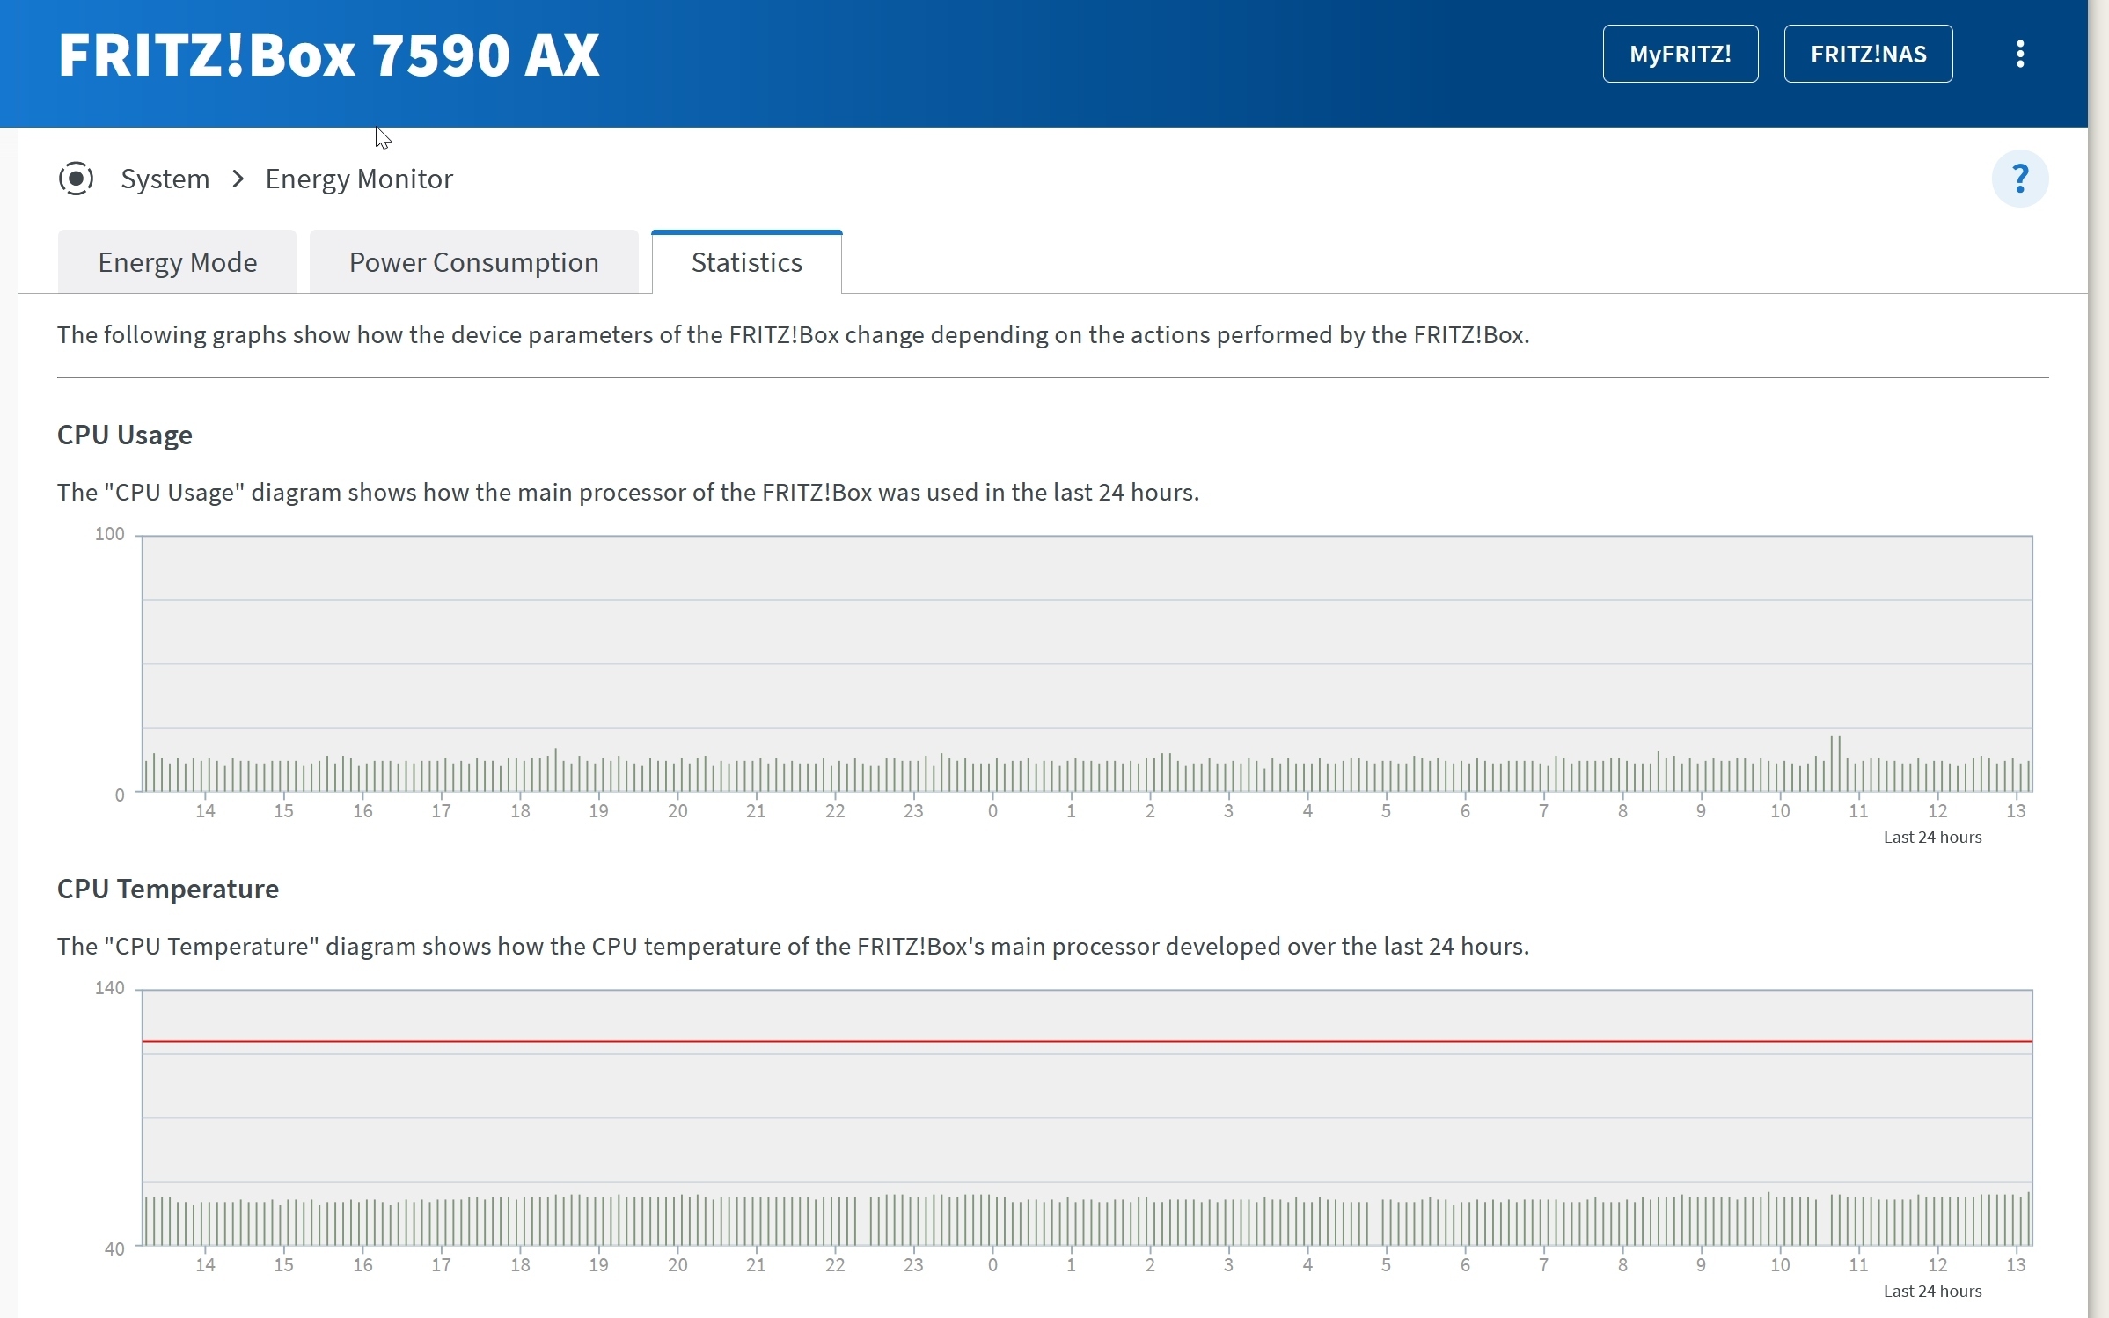Click hour 19 label on CPU Temperature axis
Image resolution: width=2109 pixels, height=1318 pixels.
tap(598, 1265)
